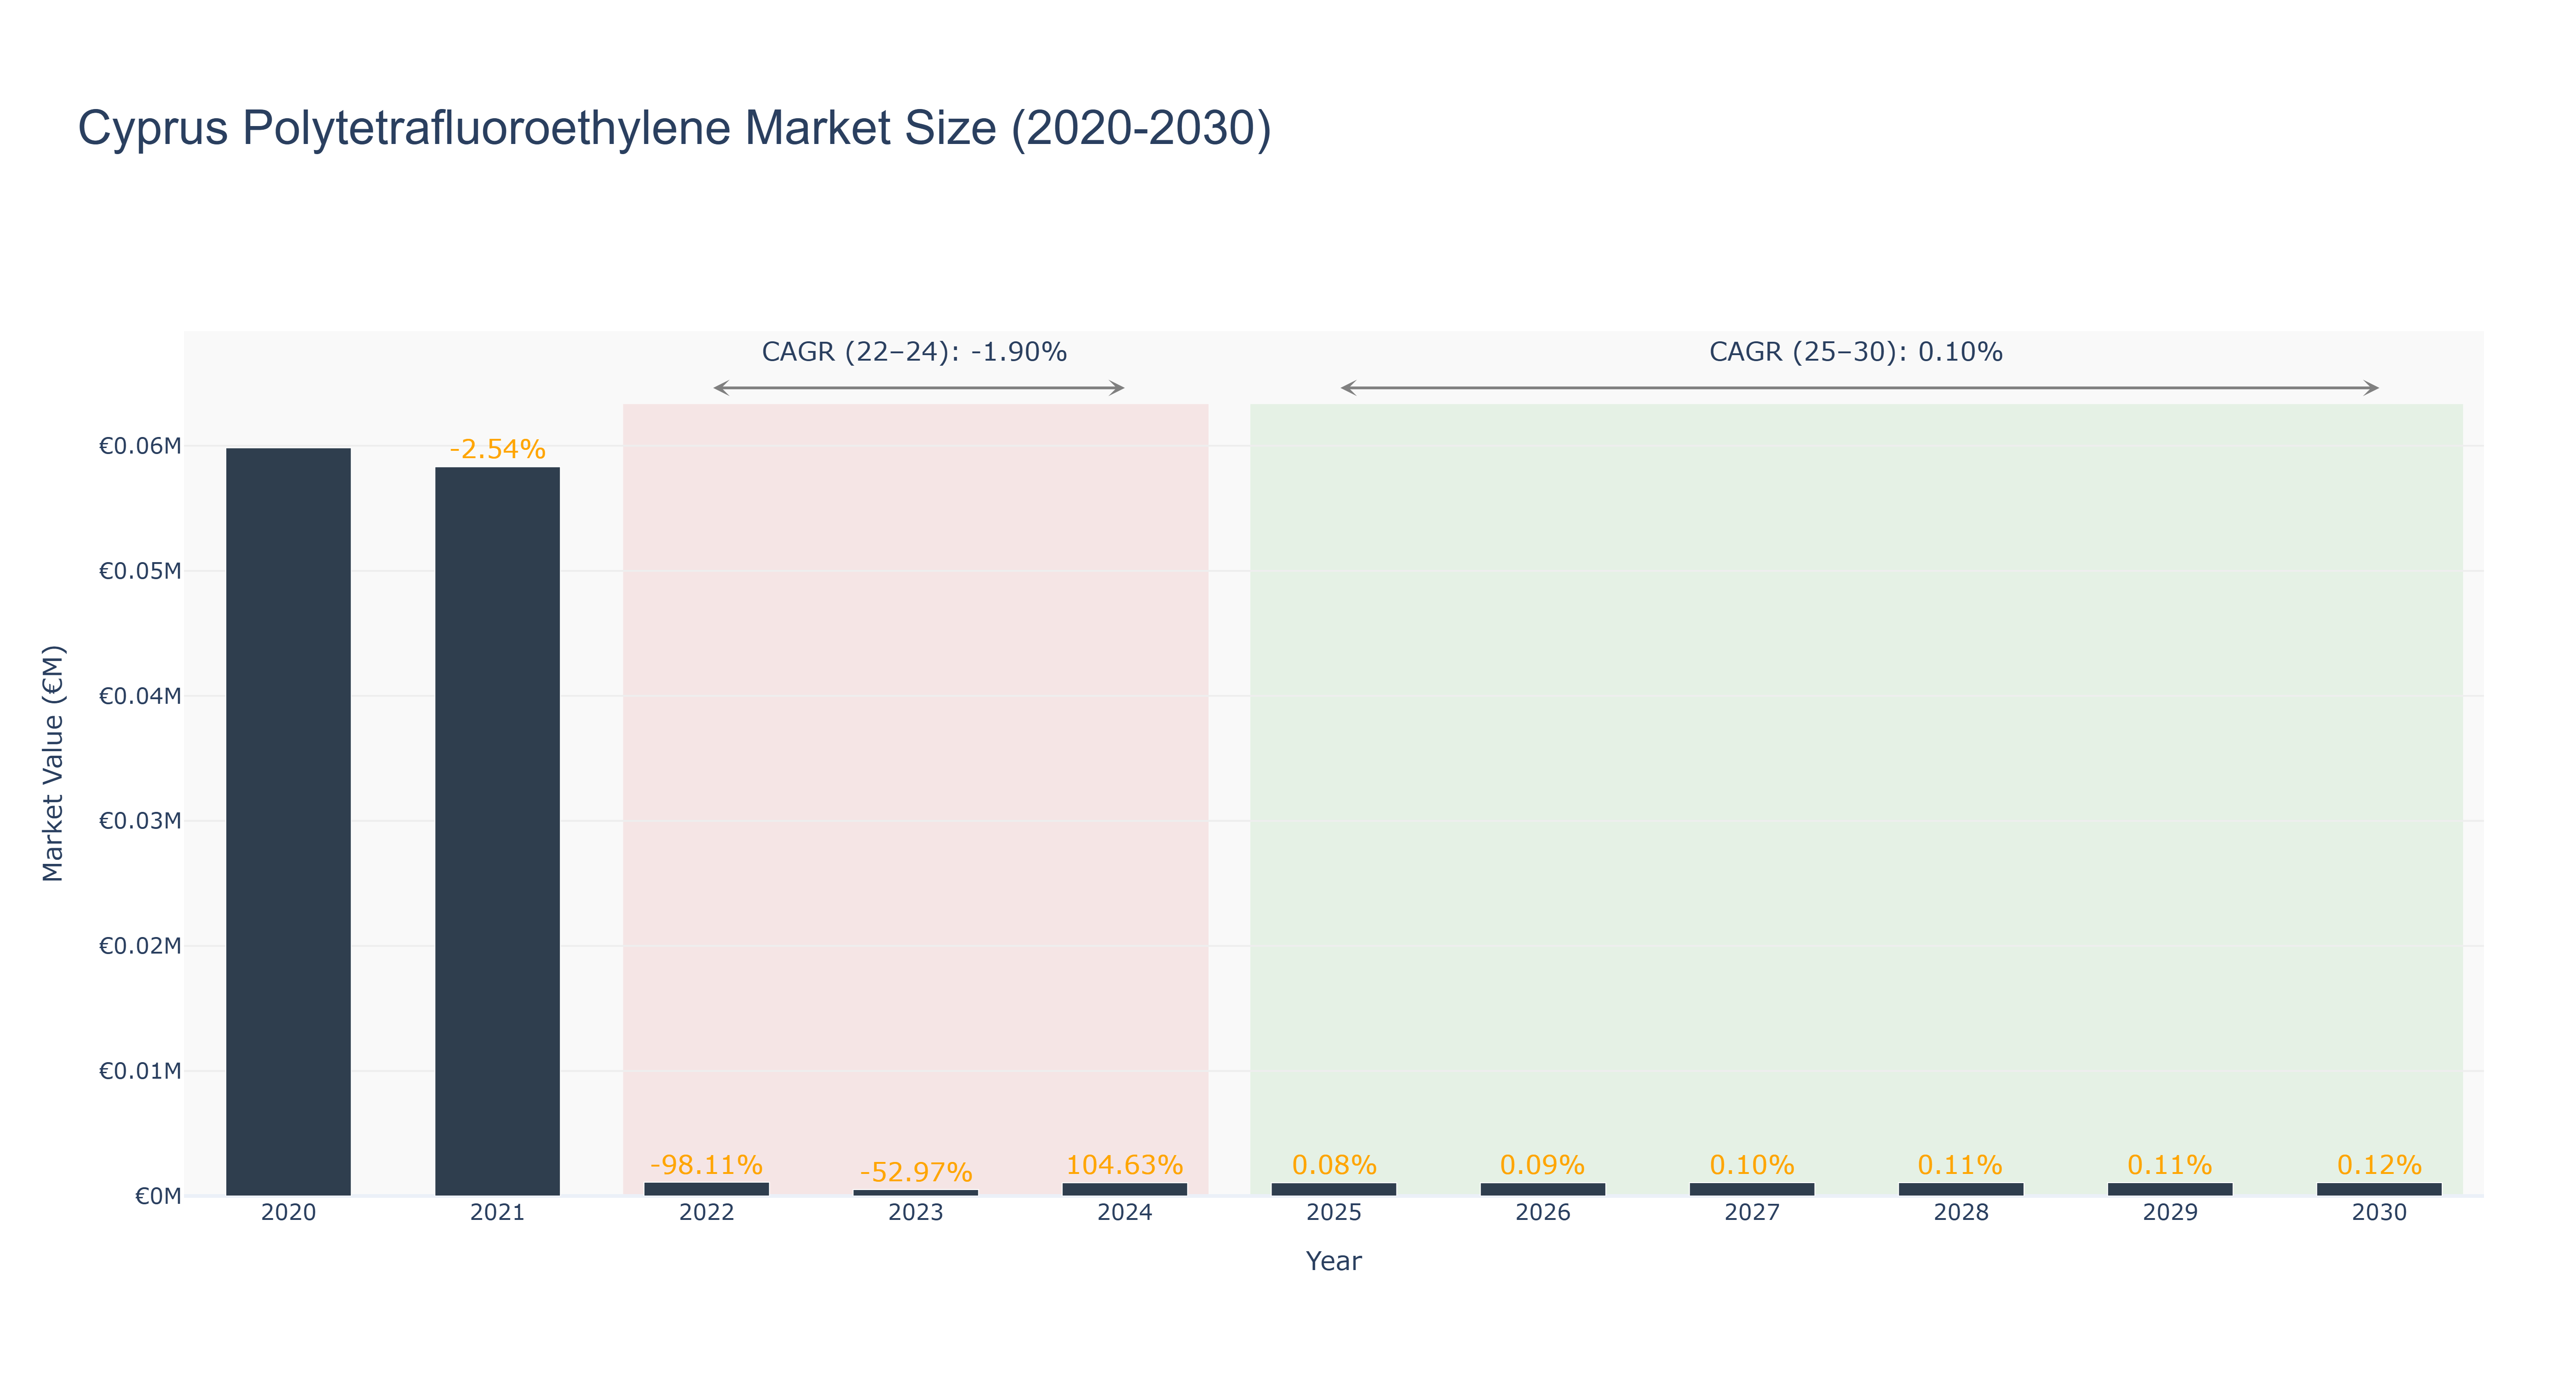Click the 2020 market value bar

(288, 821)
